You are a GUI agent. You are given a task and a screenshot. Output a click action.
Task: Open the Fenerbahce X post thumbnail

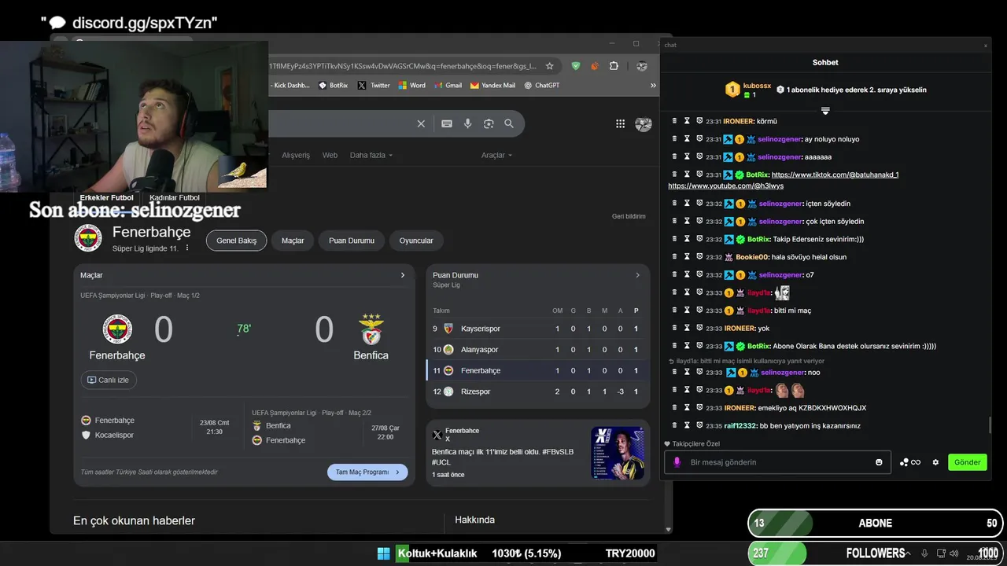tap(618, 453)
